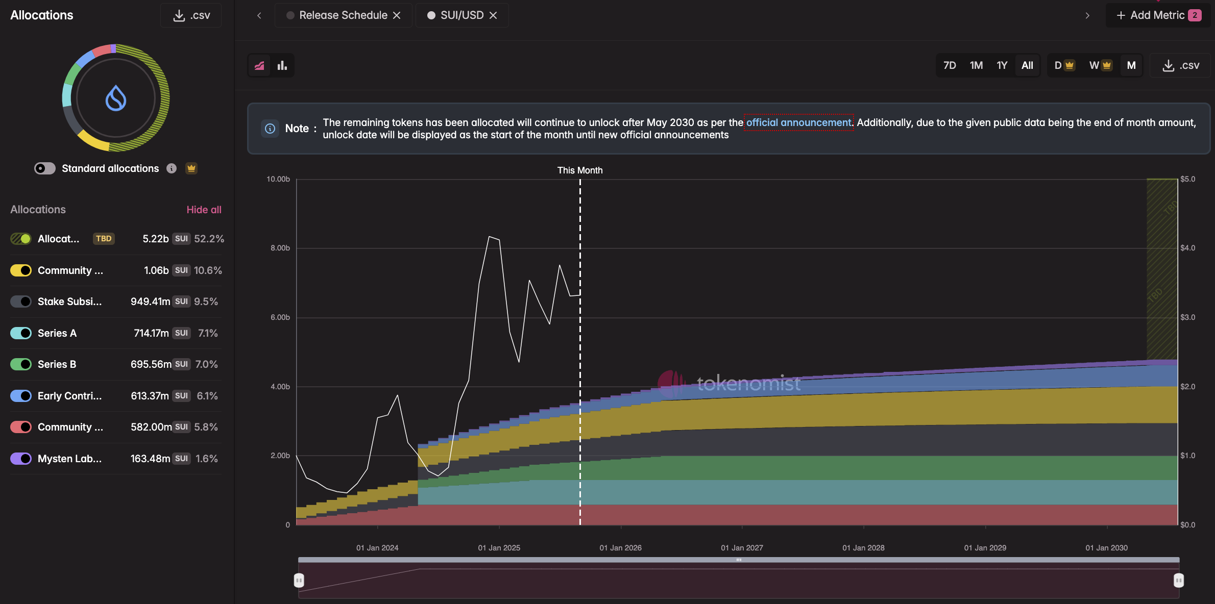This screenshot has width=1215, height=604.
Task: Hide Mysten Labs allocation on chart
Action: (x=21, y=459)
